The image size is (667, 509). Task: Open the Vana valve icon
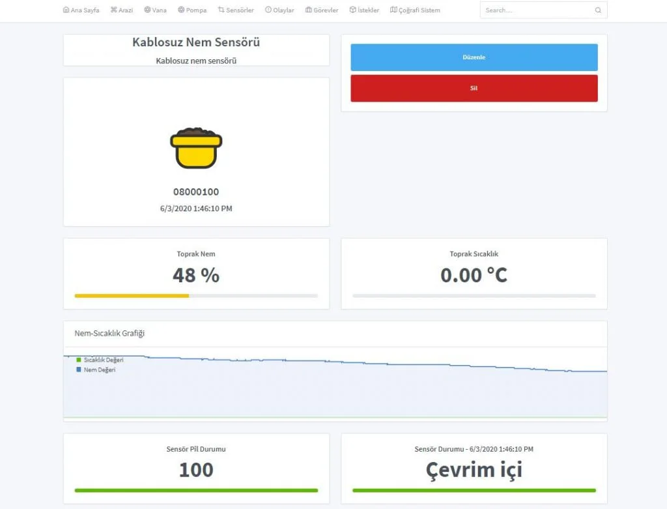coord(147,10)
